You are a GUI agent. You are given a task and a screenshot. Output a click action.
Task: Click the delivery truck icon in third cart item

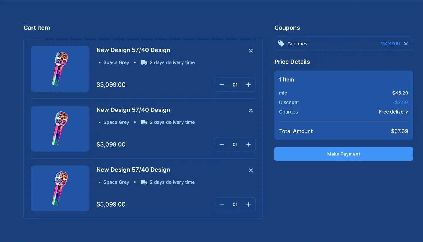[144, 182]
